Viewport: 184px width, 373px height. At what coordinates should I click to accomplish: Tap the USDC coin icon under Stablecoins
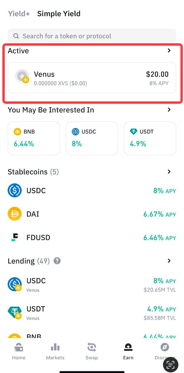[14, 190]
